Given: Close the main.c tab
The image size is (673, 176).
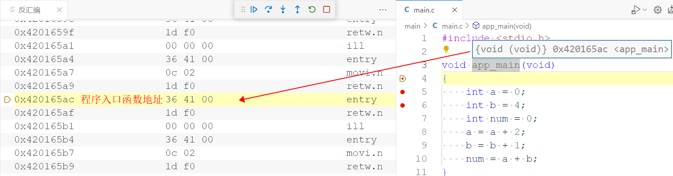Looking at the screenshot, I should point(454,9).
